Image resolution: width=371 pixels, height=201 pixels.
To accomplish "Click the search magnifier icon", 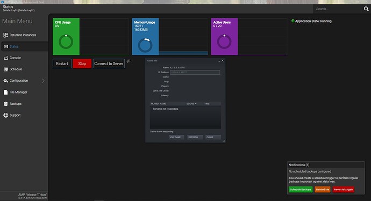I will click(x=366, y=9).
